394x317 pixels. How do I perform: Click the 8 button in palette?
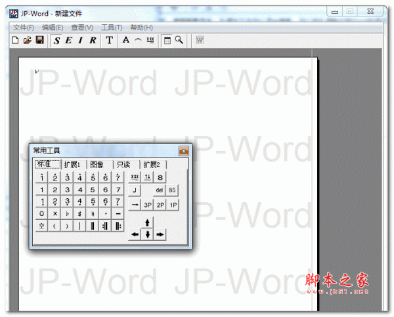point(160,177)
